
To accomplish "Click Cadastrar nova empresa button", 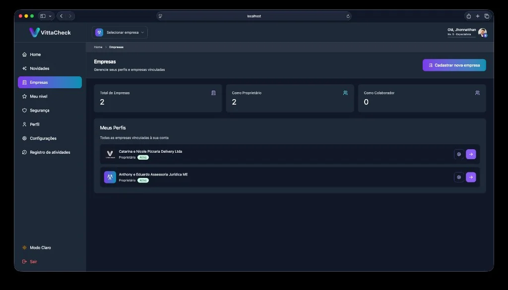I will [x=454, y=65].
